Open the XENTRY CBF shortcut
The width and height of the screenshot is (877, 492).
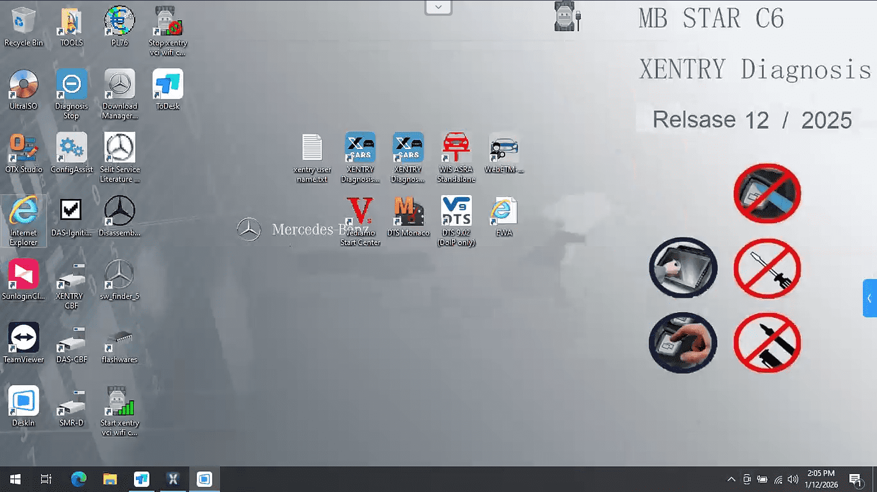pyautogui.click(x=72, y=276)
